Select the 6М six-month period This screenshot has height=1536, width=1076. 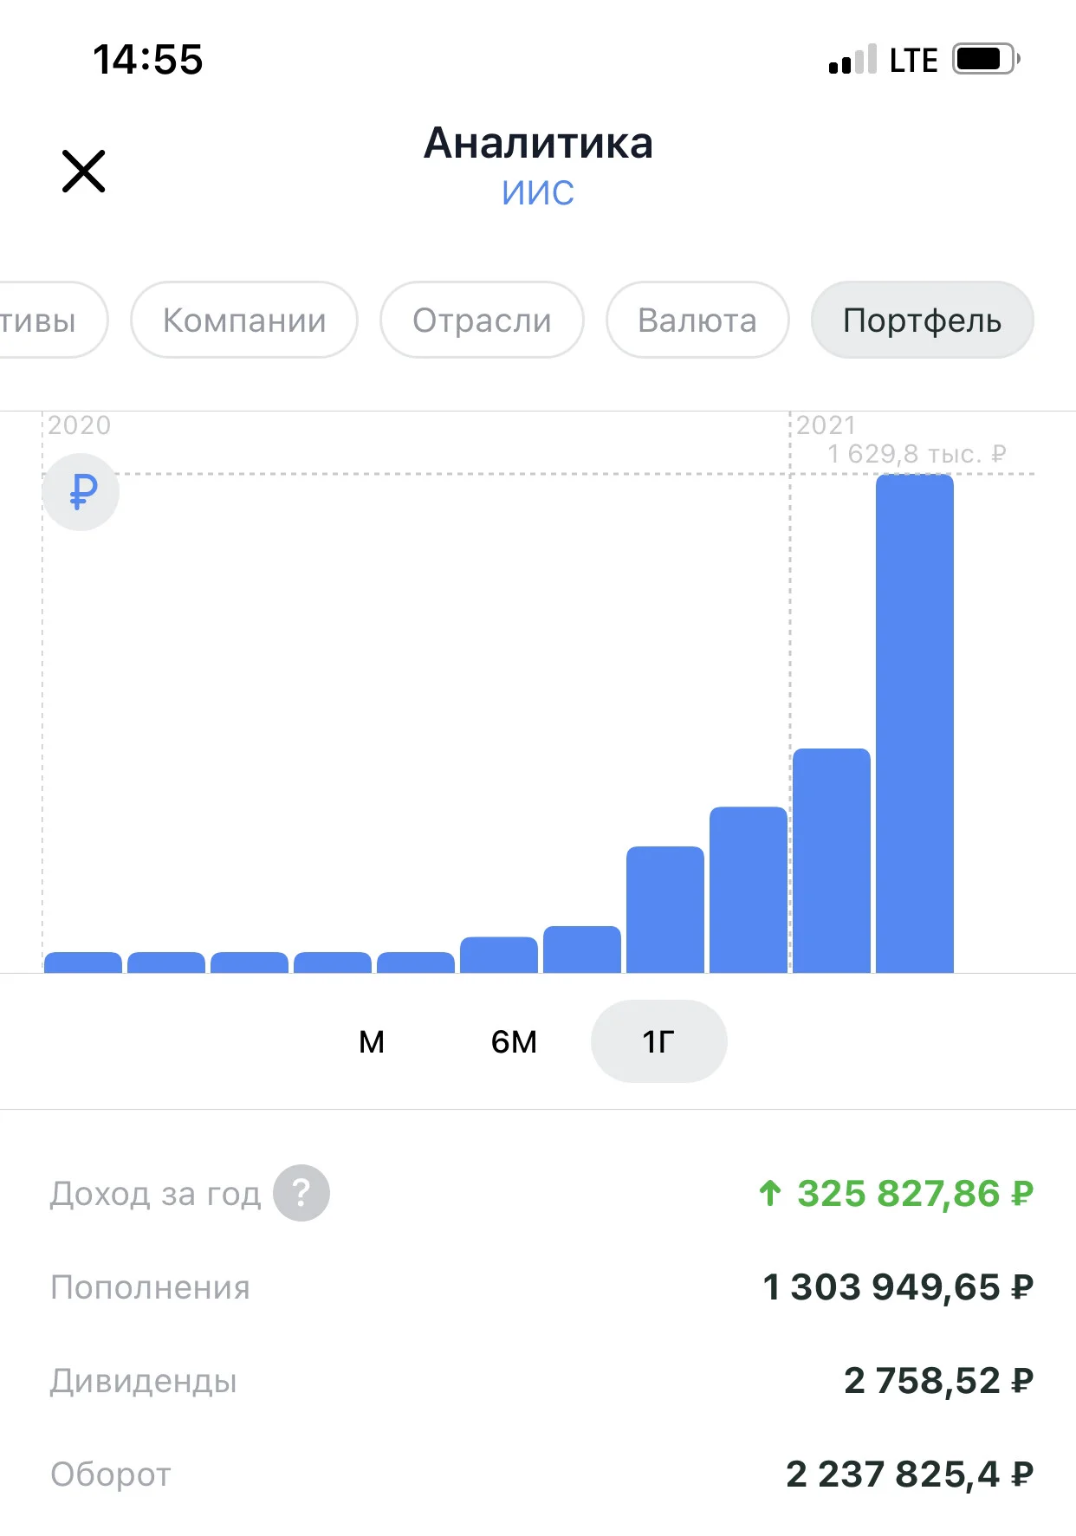(x=514, y=1041)
